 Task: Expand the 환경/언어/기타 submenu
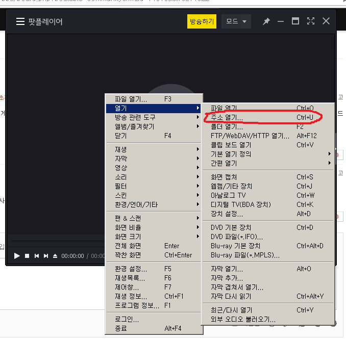pos(154,204)
